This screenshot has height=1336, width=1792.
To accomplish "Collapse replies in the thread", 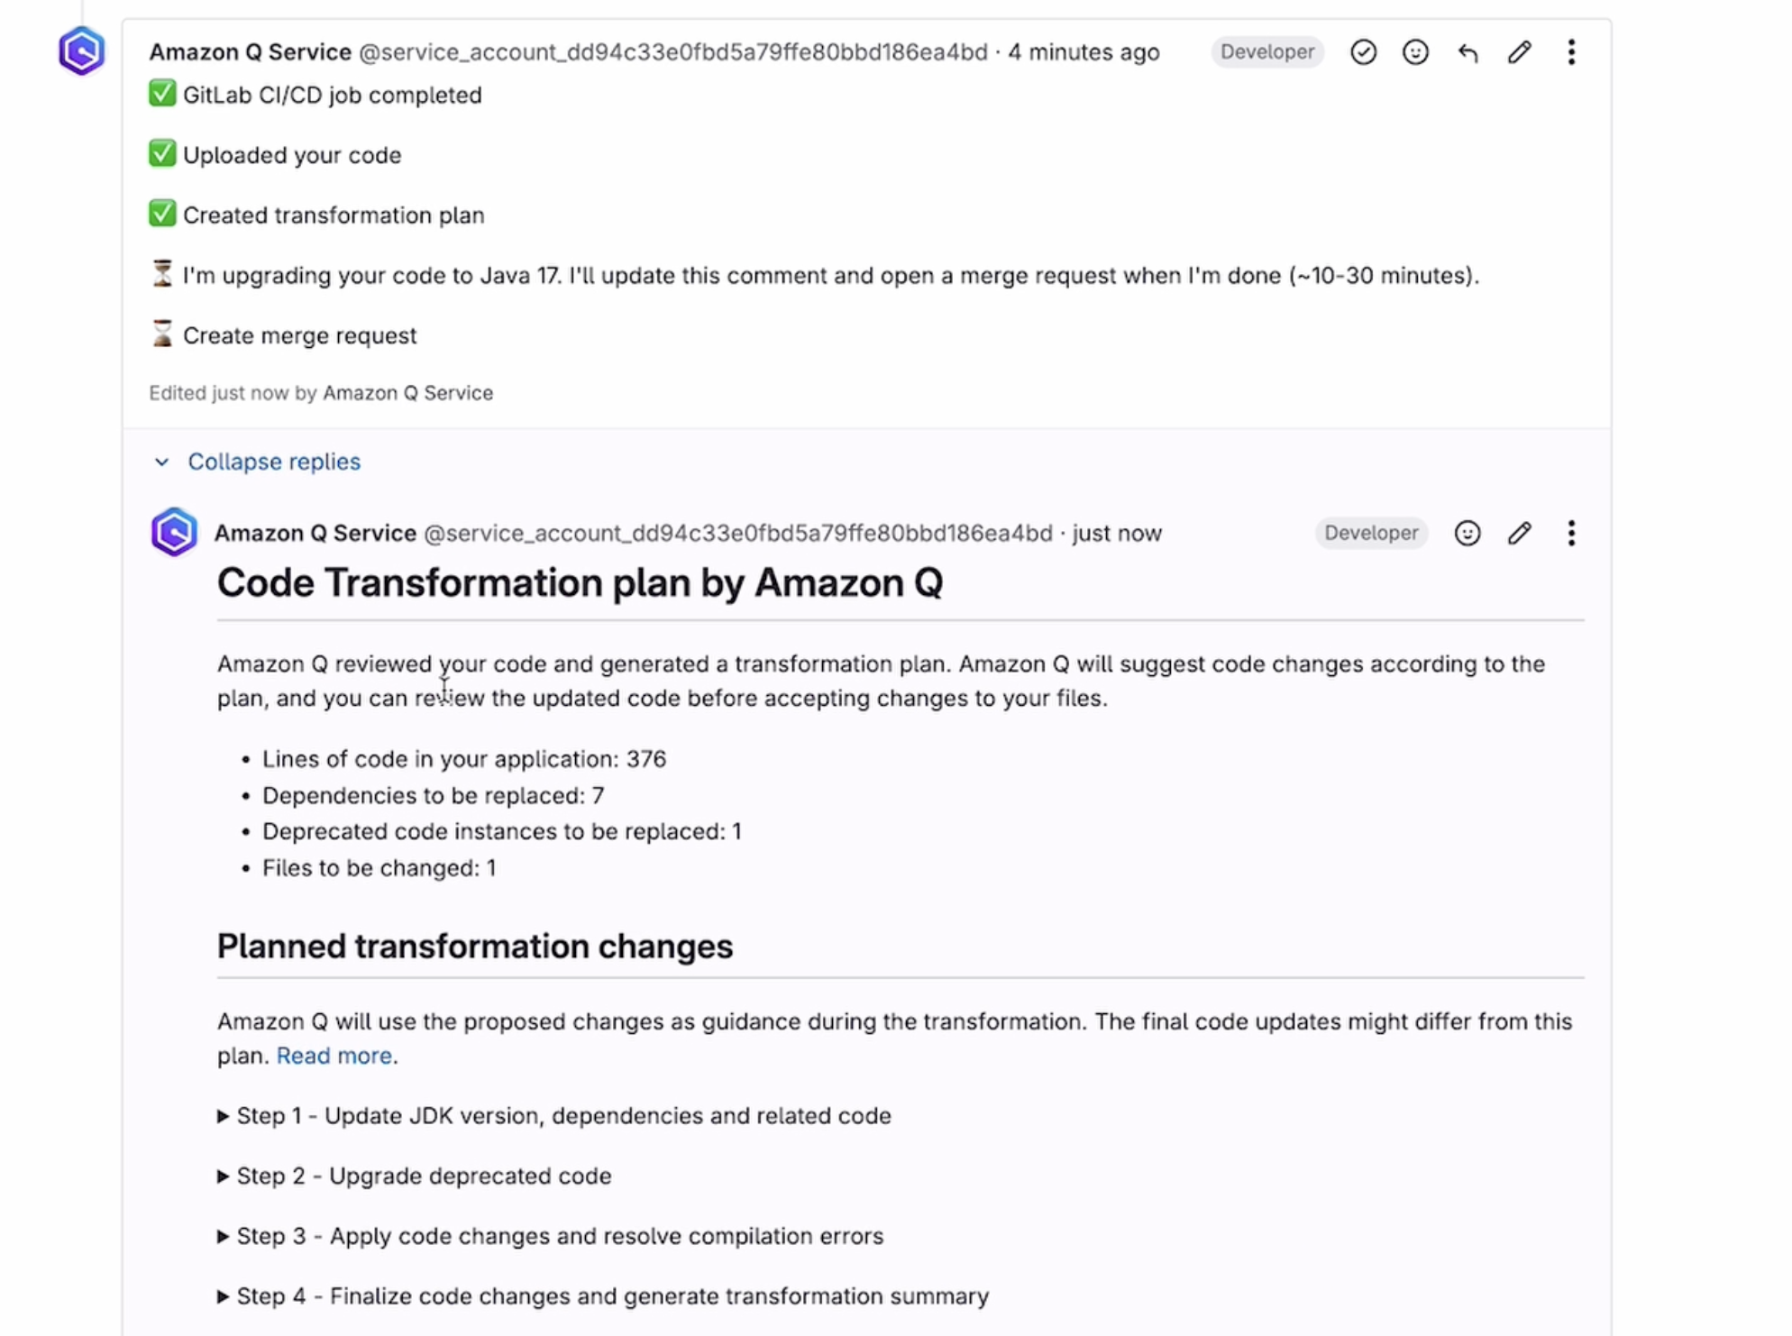I will click(x=273, y=462).
